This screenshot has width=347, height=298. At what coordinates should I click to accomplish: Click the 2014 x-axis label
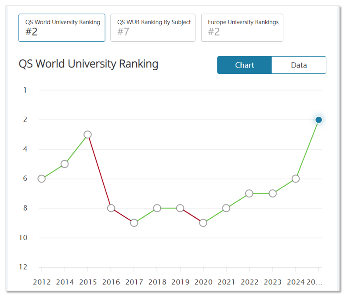pos(65,282)
